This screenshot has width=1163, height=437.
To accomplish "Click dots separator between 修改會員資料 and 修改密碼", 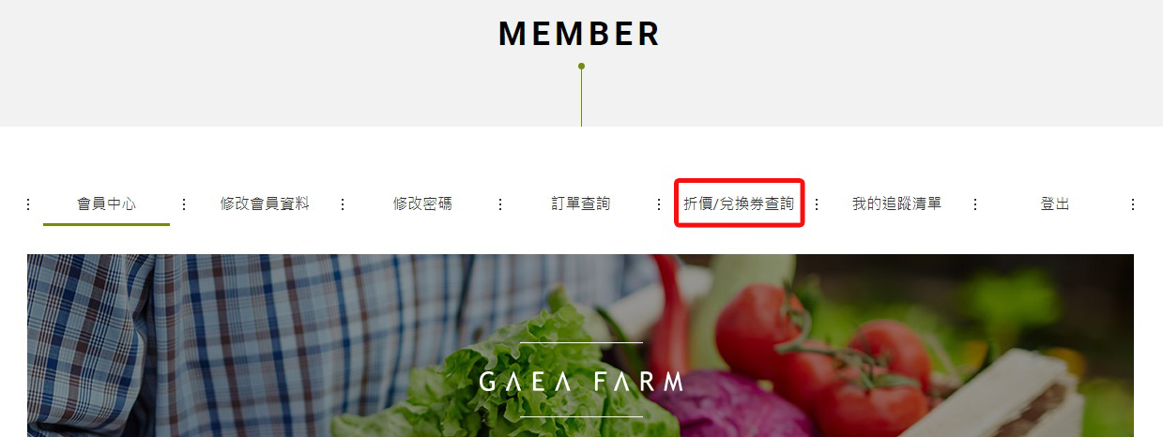I will click(343, 204).
